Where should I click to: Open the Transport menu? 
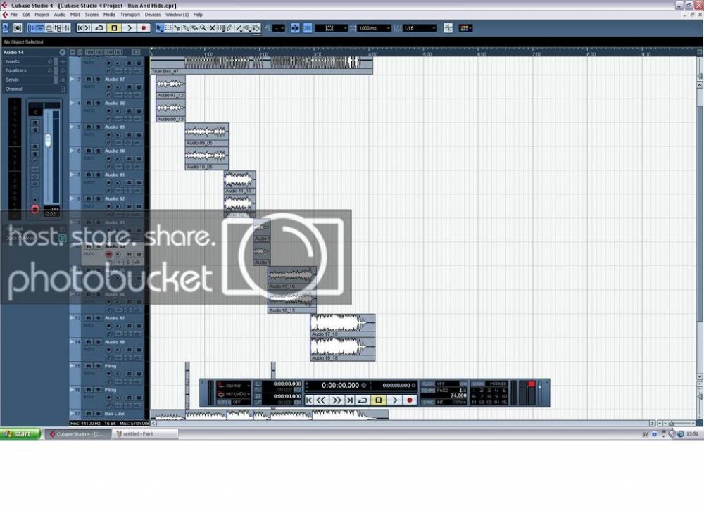click(x=130, y=14)
